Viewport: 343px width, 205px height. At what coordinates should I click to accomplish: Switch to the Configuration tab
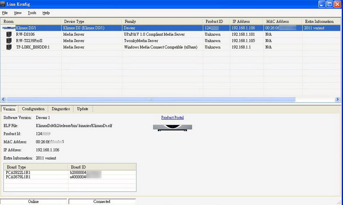tap(33, 109)
